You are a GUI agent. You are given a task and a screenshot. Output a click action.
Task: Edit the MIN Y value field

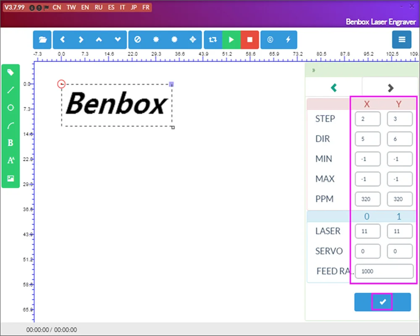tap(400, 159)
